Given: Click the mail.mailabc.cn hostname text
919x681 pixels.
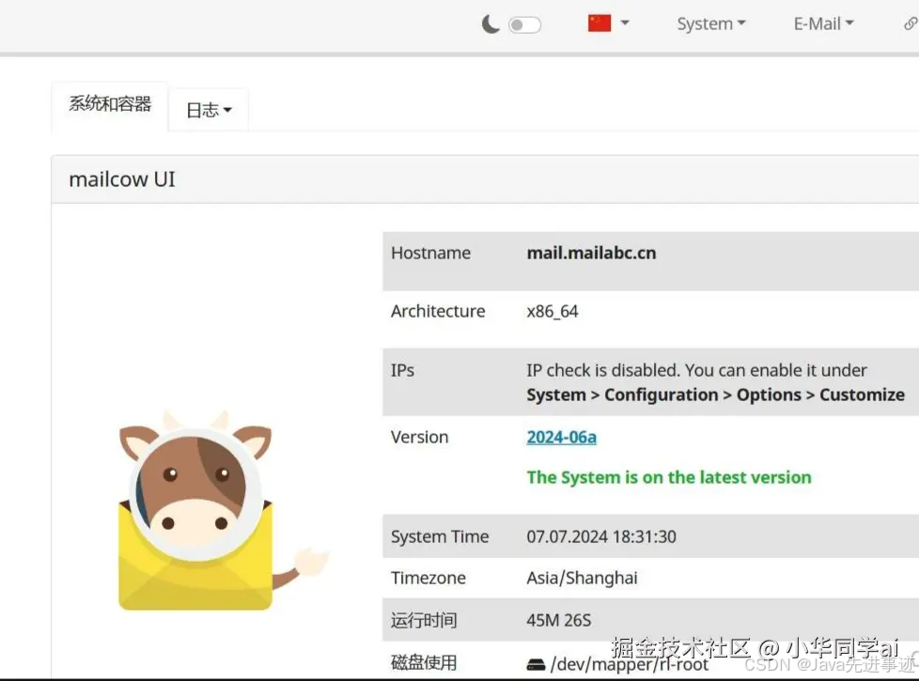Looking at the screenshot, I should (591, 252).
